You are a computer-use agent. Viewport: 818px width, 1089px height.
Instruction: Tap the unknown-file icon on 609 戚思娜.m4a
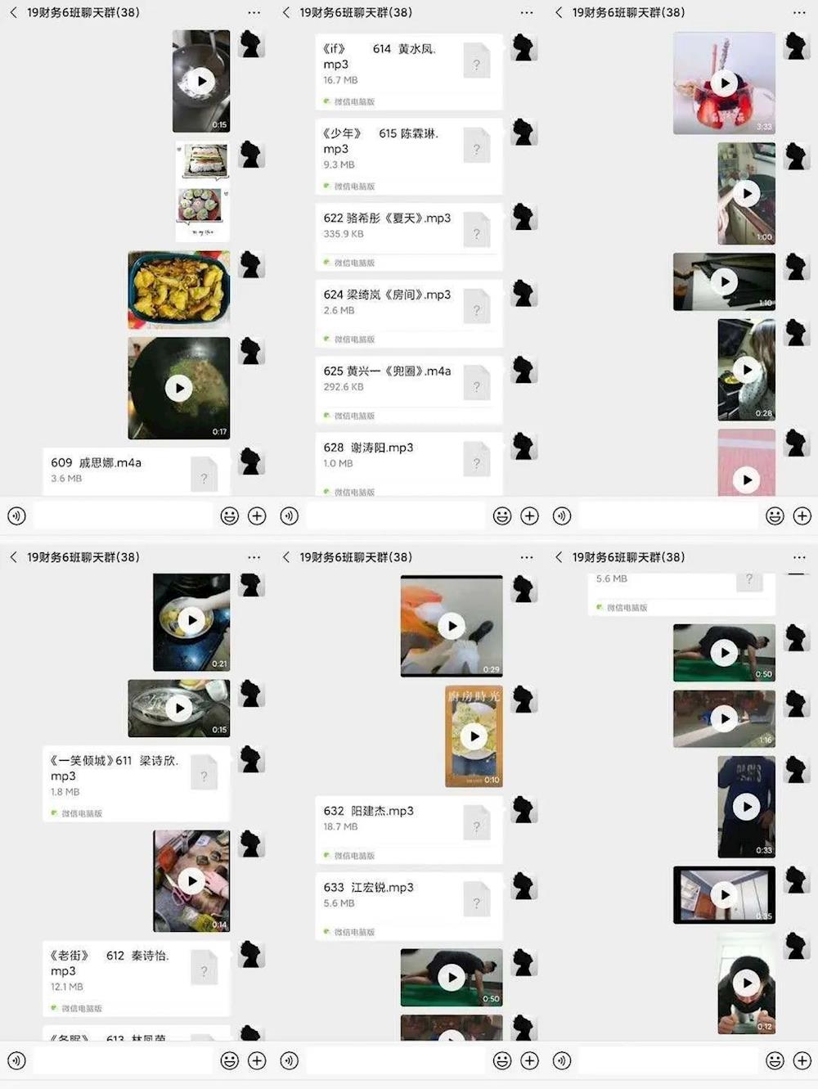pos(204,475)
